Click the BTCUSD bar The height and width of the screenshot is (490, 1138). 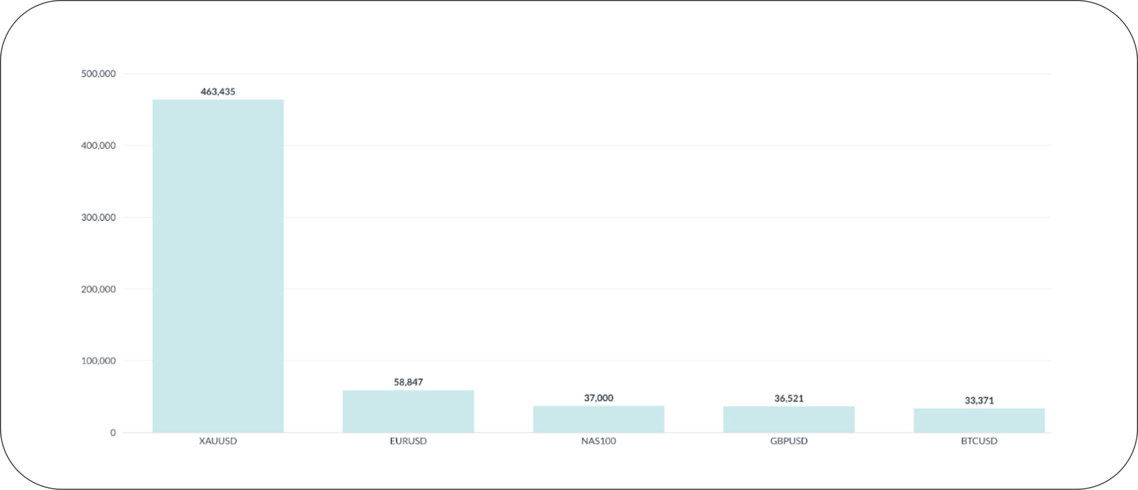click(x=979, y=420)
